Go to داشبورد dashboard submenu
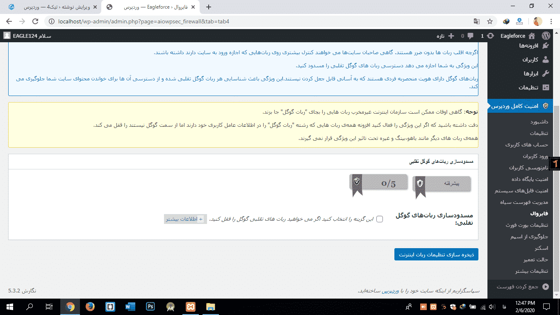 pos(539,122)
